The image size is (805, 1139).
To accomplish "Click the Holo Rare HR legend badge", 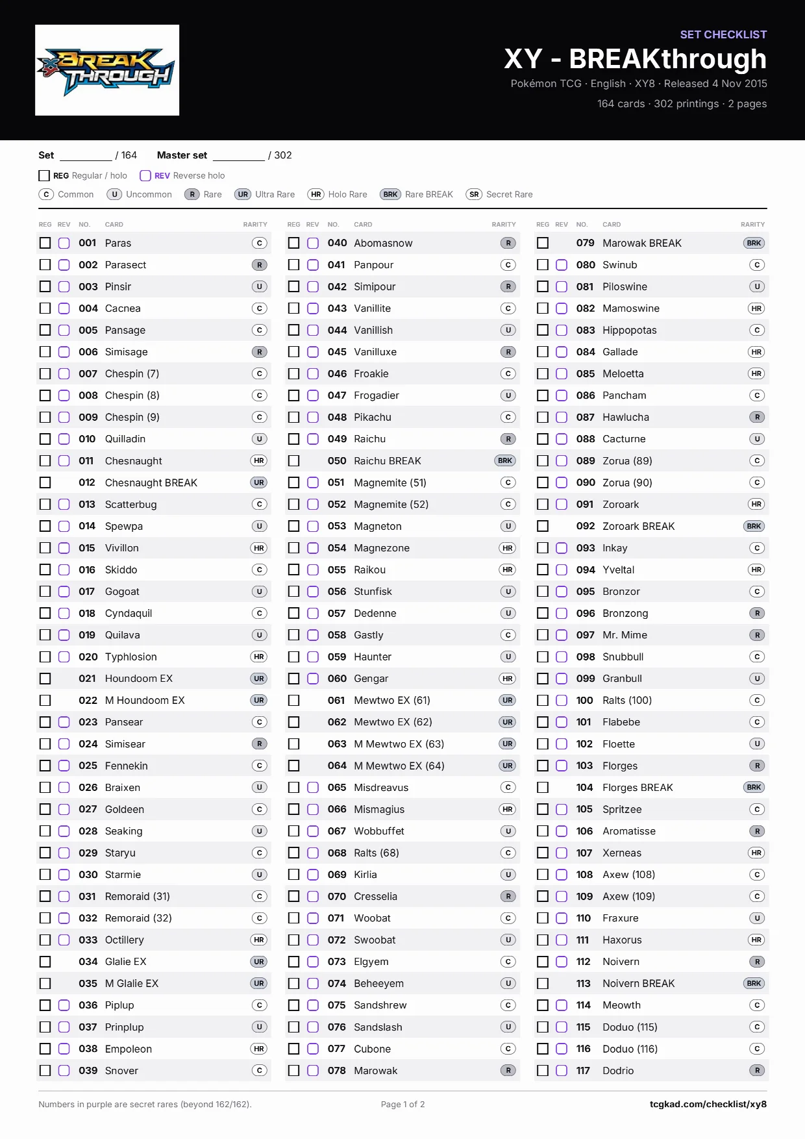I will pos(316,194).
